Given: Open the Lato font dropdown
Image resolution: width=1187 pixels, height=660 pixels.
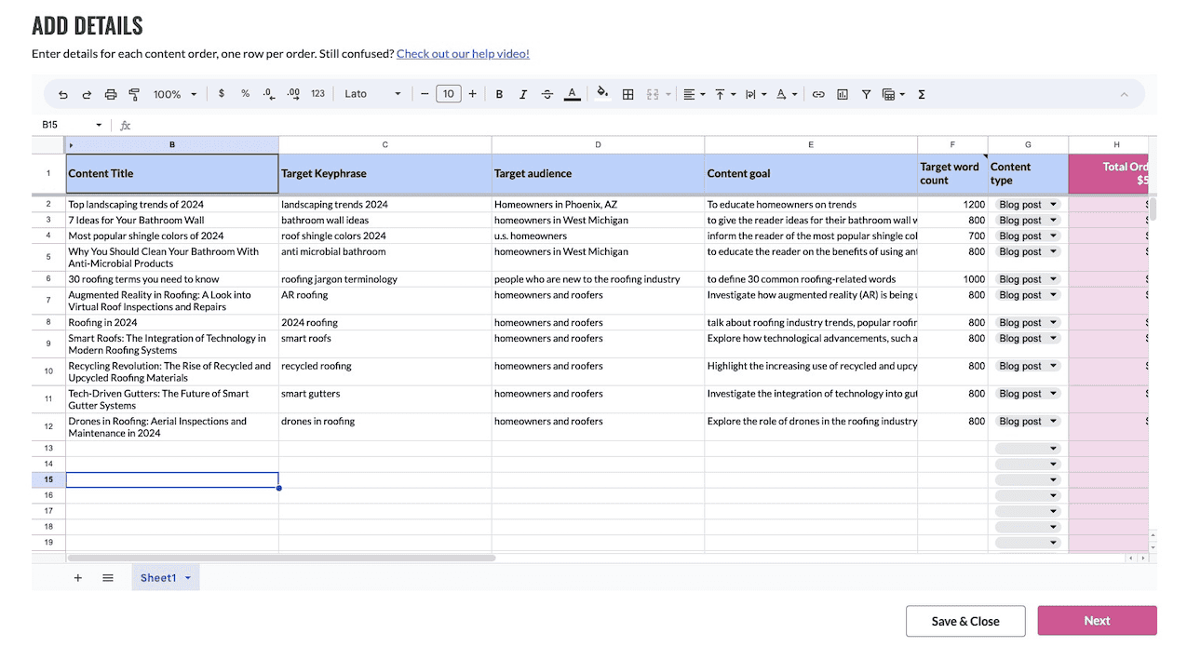Looking at the screenshot, I should coord(372,94).
